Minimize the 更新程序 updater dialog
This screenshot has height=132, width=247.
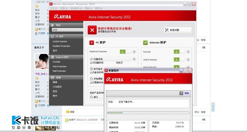click(181, 71)
